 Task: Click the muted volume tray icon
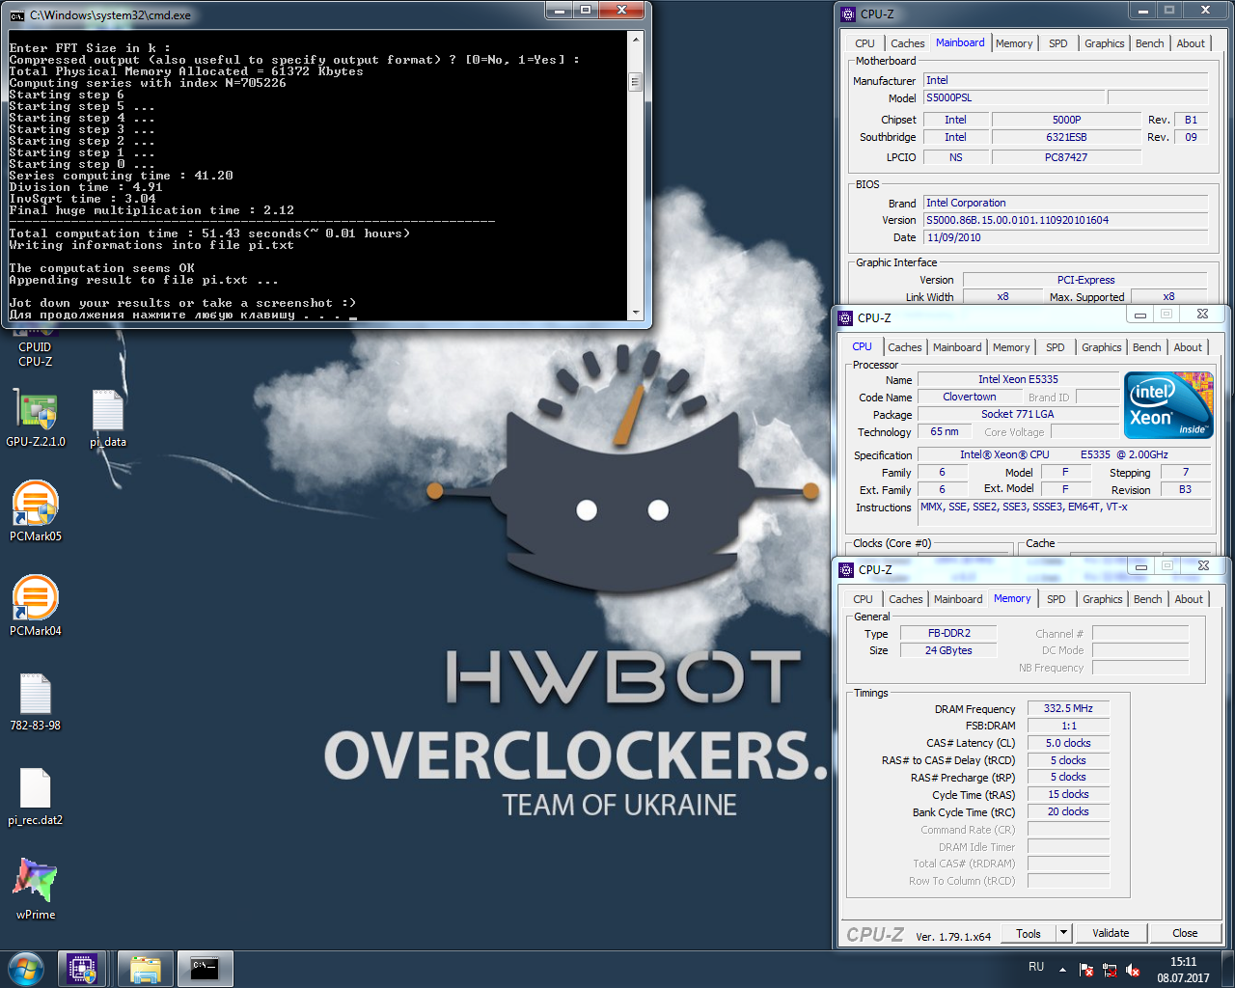click(1133, 970)
